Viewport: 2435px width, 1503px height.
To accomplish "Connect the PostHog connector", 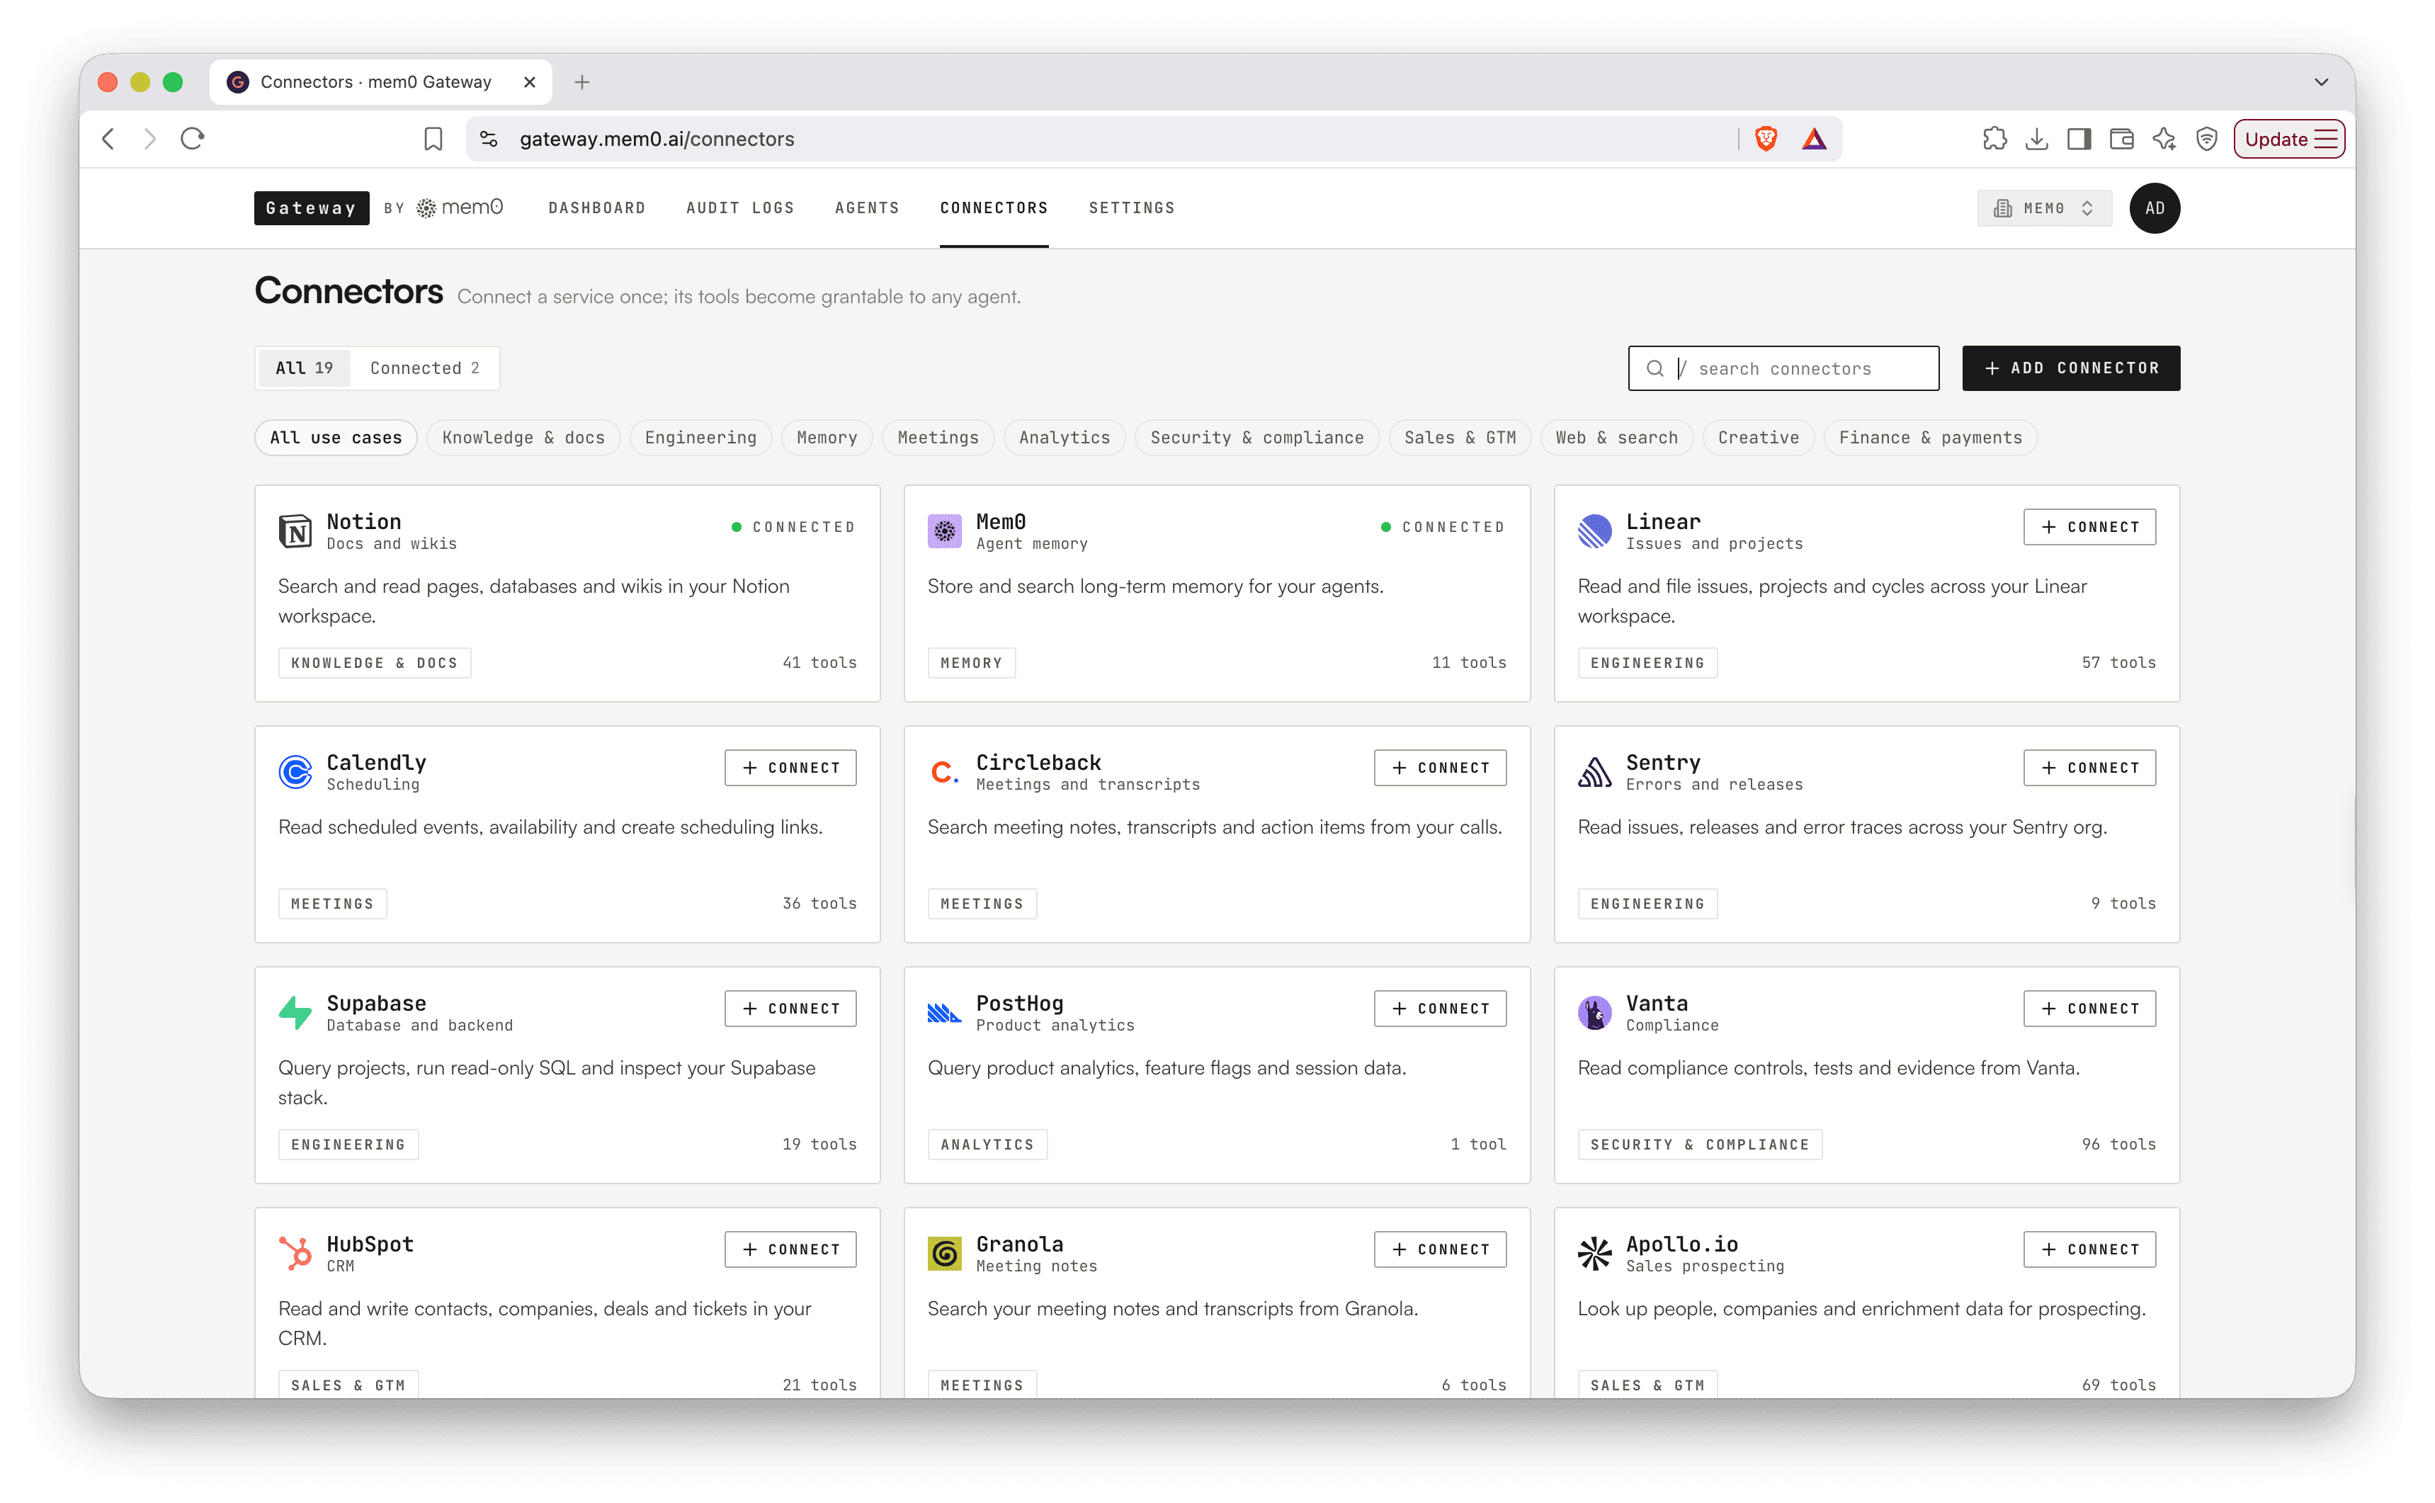I will 1440,1008.
